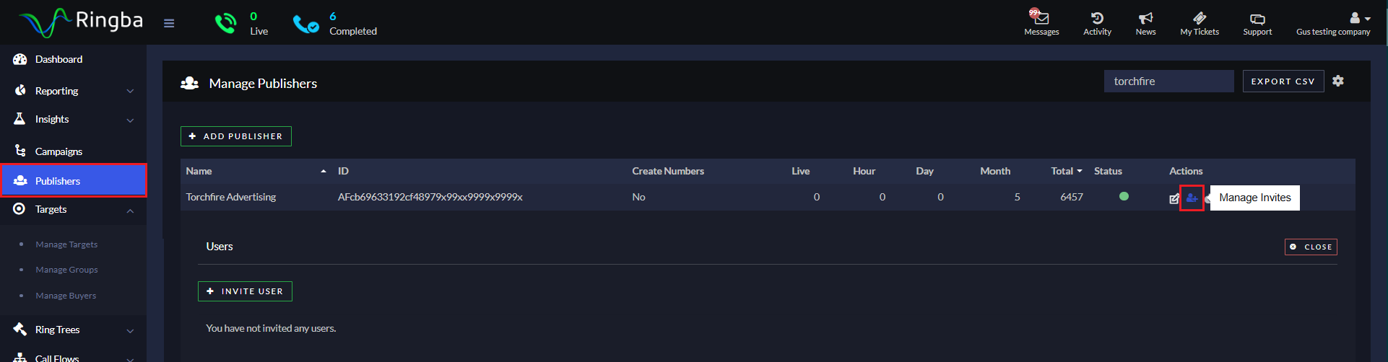Click green status indicator for Torchfire
Viewport: 1388px width, 362px height.
pyautogui.click(x=1124, y=196)
